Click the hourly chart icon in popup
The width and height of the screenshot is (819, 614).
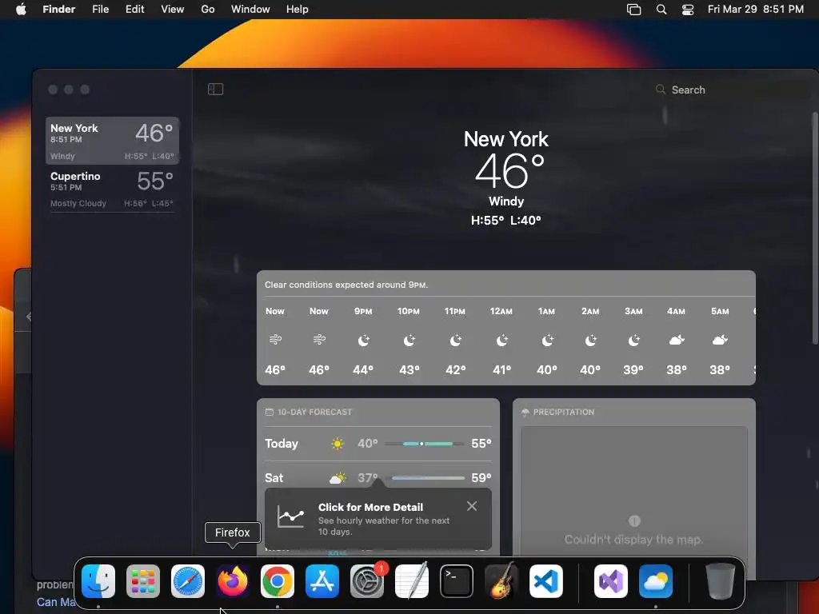pos(290,516)
